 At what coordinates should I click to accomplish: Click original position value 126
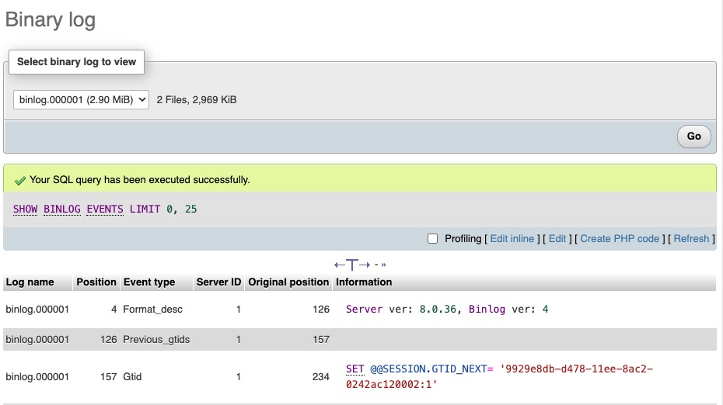321,310
